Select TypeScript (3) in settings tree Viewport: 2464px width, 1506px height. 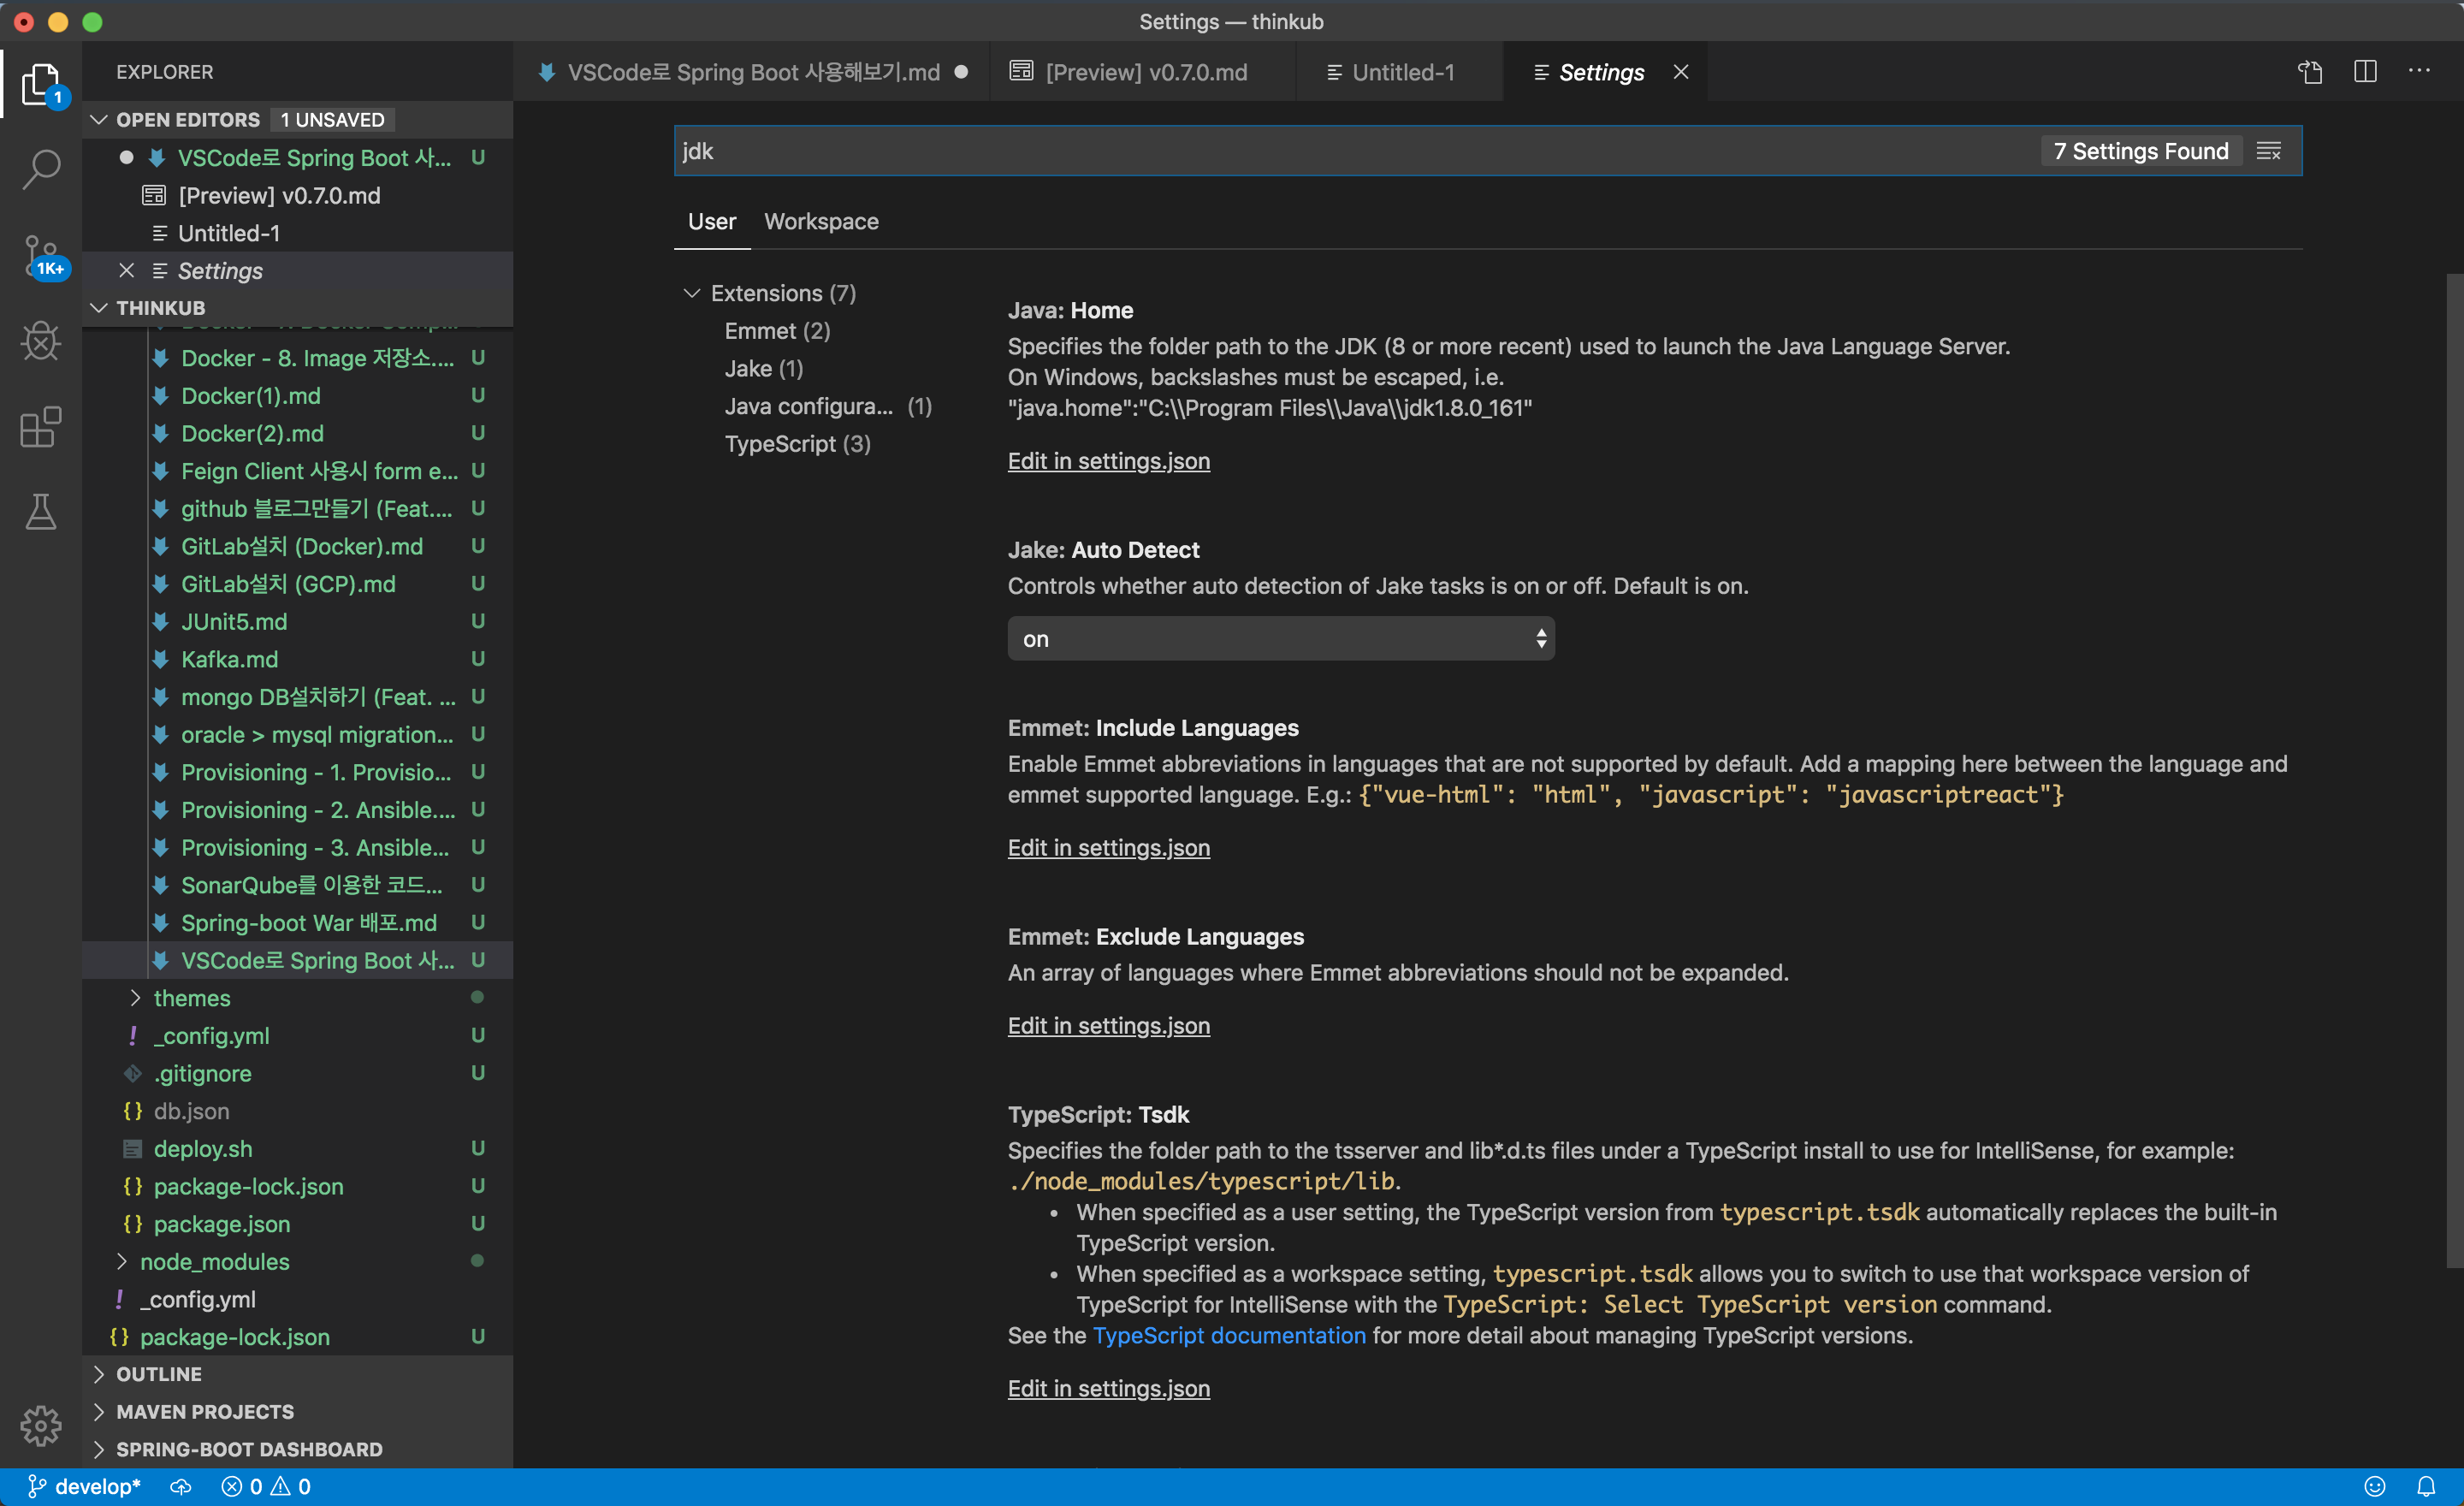pyautogui.click(x=797, y=444)
